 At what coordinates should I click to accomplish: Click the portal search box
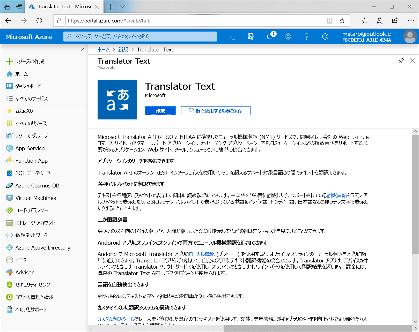140,36
